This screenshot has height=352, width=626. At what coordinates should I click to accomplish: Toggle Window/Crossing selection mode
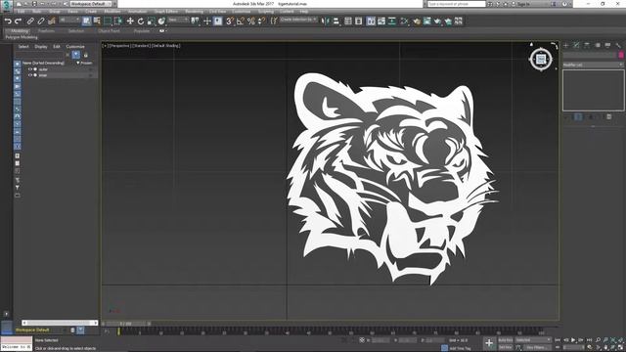(118, 22)
